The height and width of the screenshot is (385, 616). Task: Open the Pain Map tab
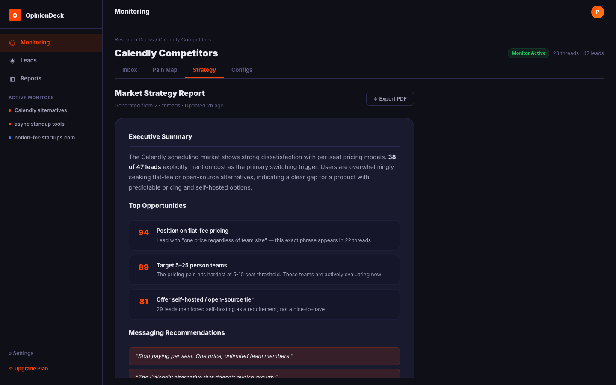[165, 70]
